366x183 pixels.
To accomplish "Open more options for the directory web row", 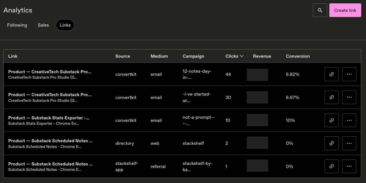I will pyautogui.click(x=349, y=143).
